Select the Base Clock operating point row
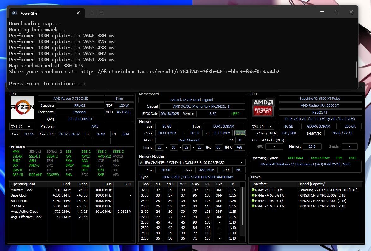 [71, 195]
